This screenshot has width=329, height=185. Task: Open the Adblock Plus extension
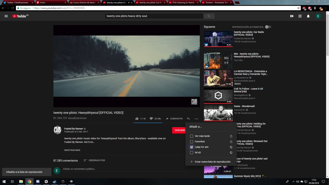click(x=304, y=8)
